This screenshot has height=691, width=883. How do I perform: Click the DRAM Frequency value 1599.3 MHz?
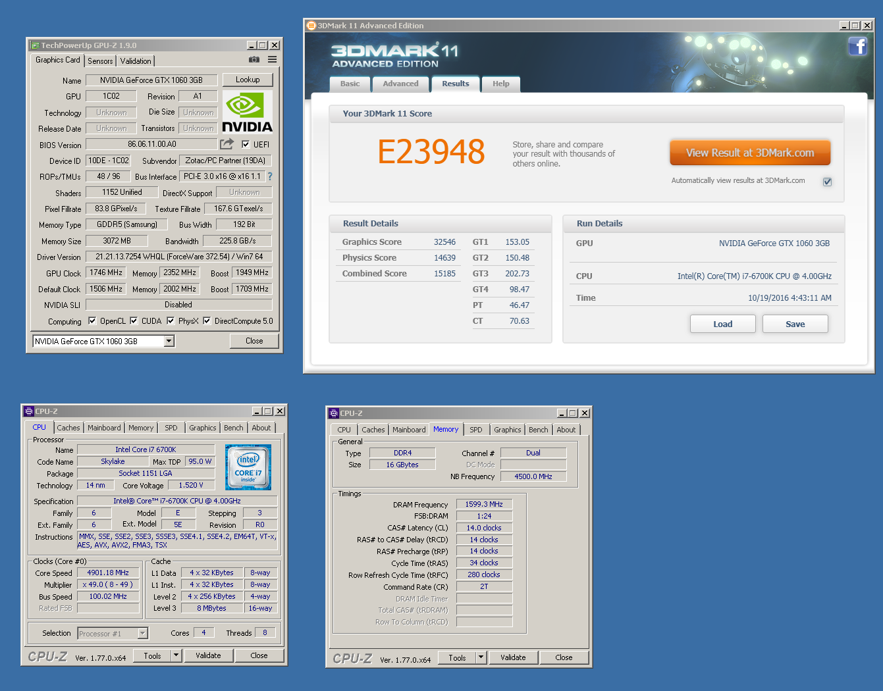(x=484, y=504)
